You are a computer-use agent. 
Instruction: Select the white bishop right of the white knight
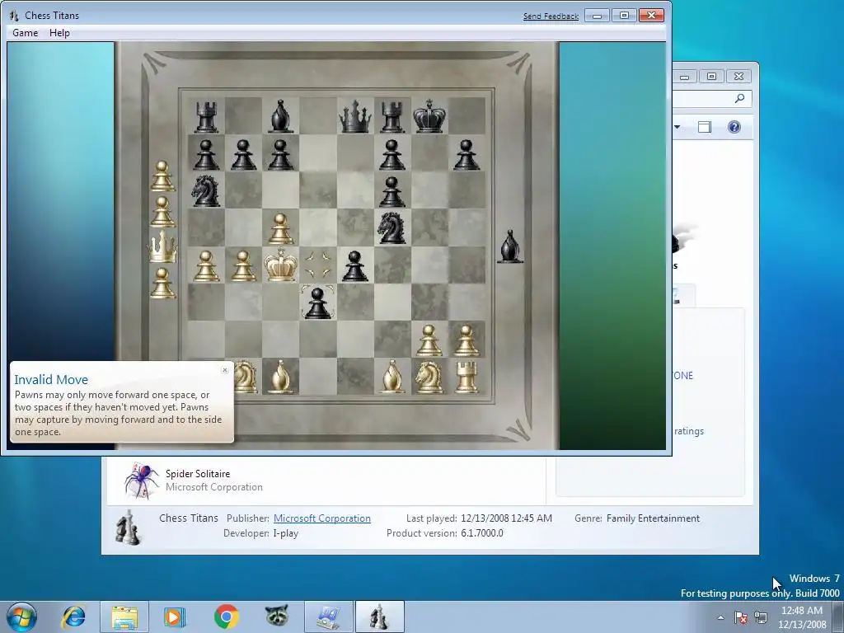280,376
